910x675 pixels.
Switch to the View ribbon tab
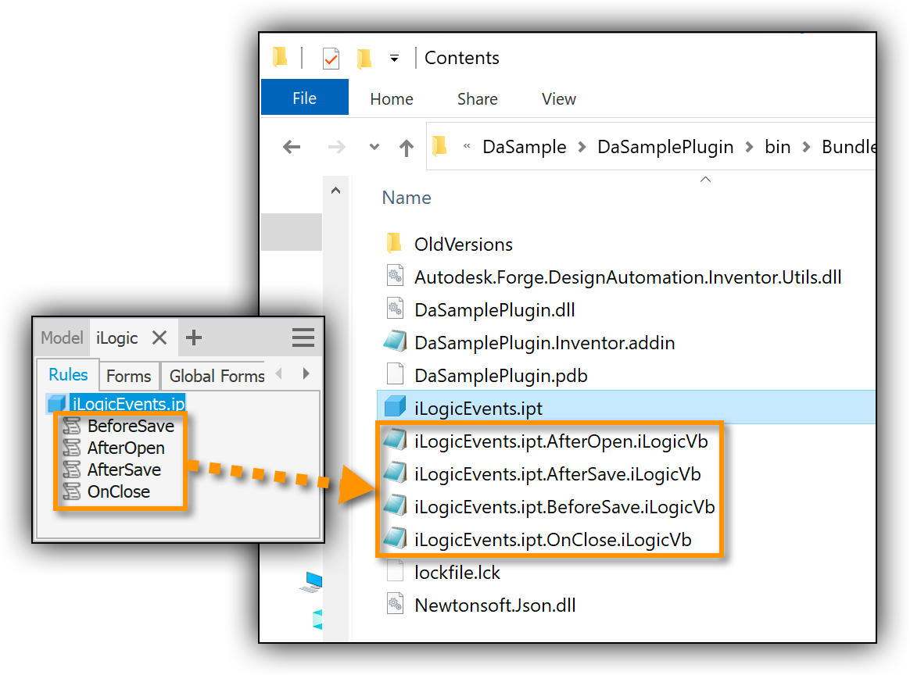(559, 99)
